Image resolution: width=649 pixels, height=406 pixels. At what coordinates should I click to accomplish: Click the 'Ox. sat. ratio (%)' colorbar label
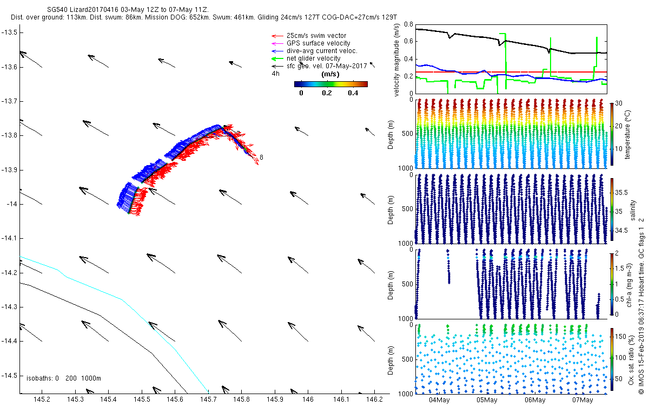coord(631,359)
